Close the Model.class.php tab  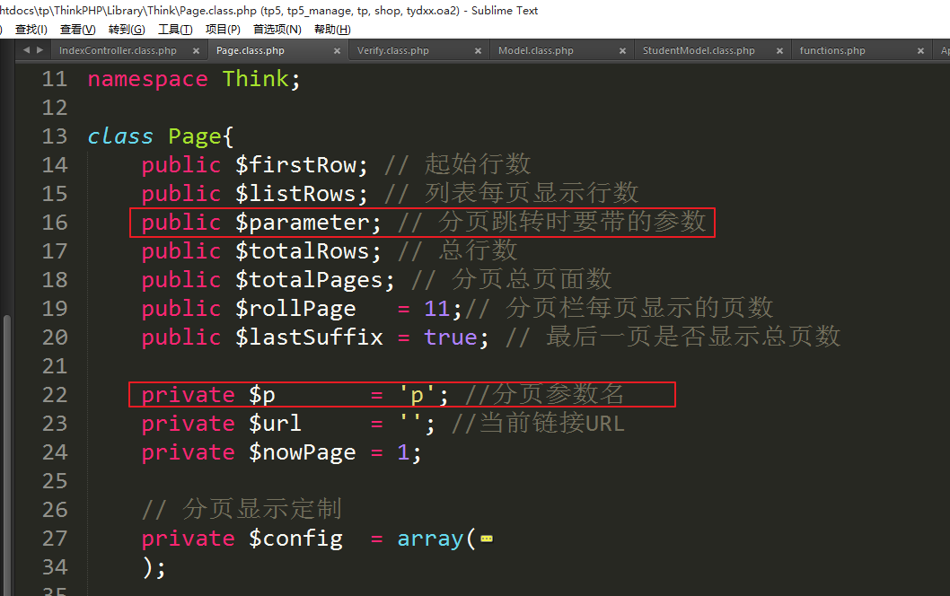pos(623,51)
